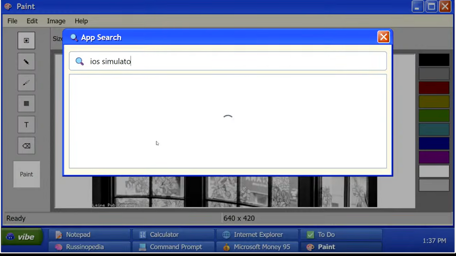456x256 pixels.
Task: Click the App Search title magnifier icon
Action: pos(74,37)
